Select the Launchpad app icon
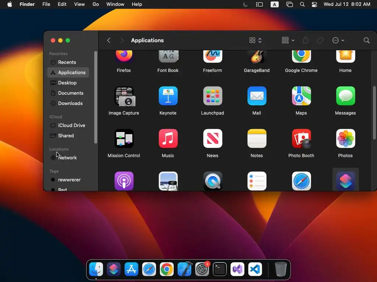This screenshot has width=377, height=282. (212, 96)
